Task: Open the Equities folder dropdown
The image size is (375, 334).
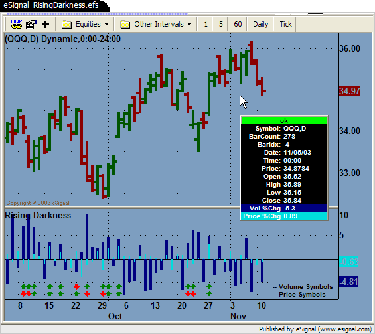Action: [x=85, y=24]
